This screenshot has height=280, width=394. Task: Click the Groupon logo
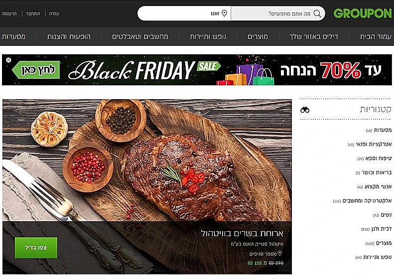pos(363,13)
